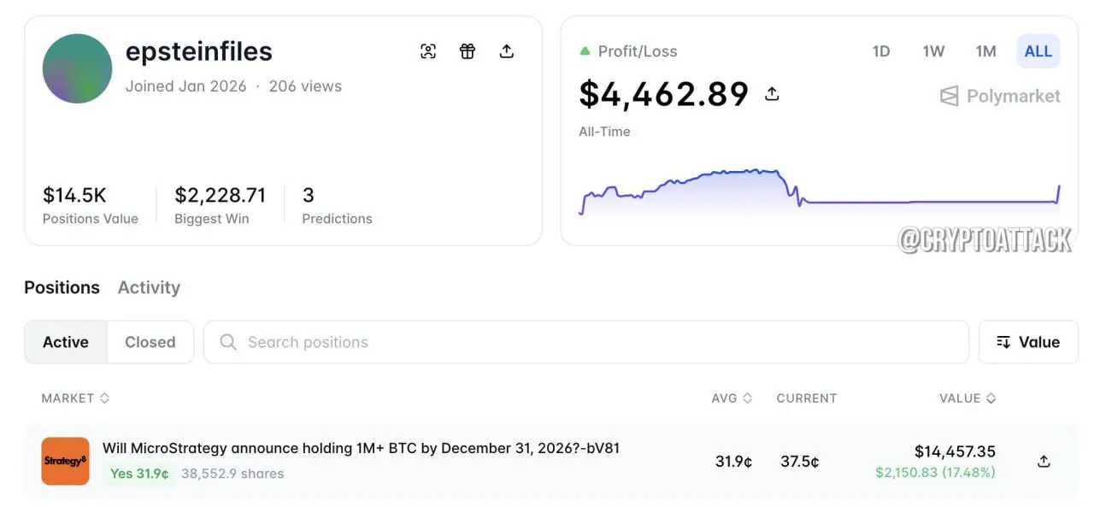Select the ALL profit timeframe
The image size is (1094, 513).
[x=1038, y=51]
